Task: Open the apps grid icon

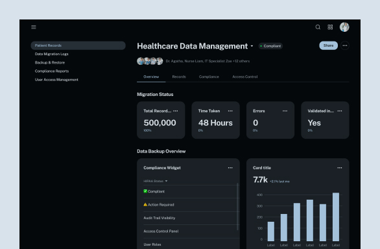Action: point(330,27)
